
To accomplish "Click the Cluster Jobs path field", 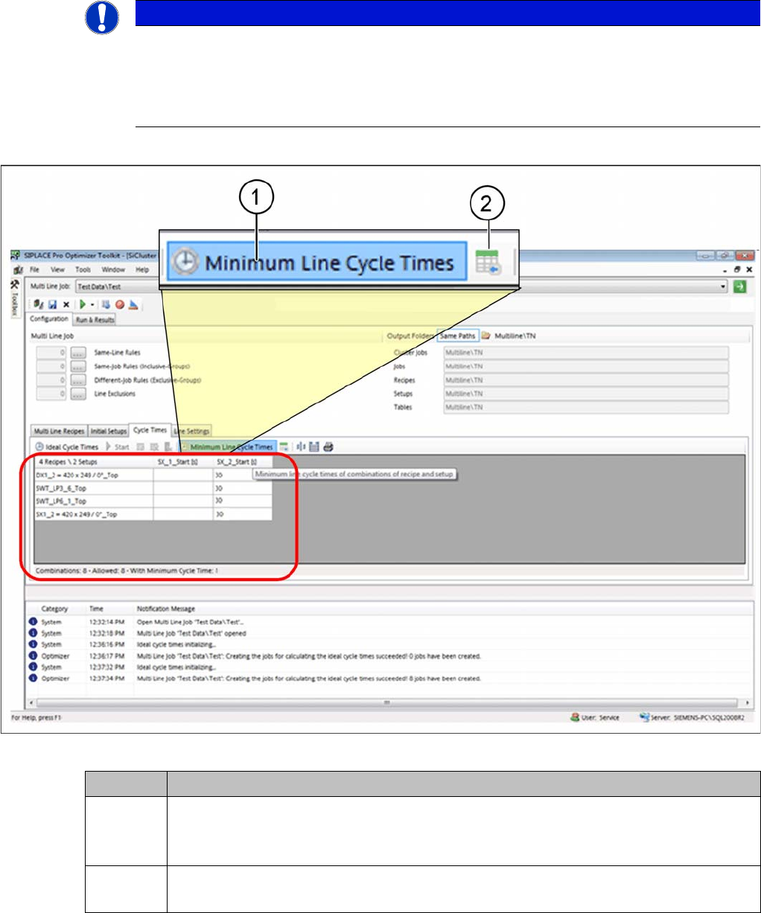I will pyautogui.click(x=586, y=353).
